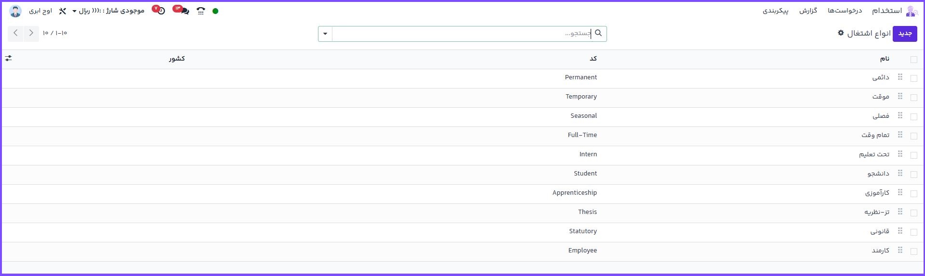This screenshot has height=276, width=925.
Task: Sort by the کد column header
Action: point(593,59)
